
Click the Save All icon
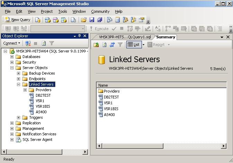[100, 20]
